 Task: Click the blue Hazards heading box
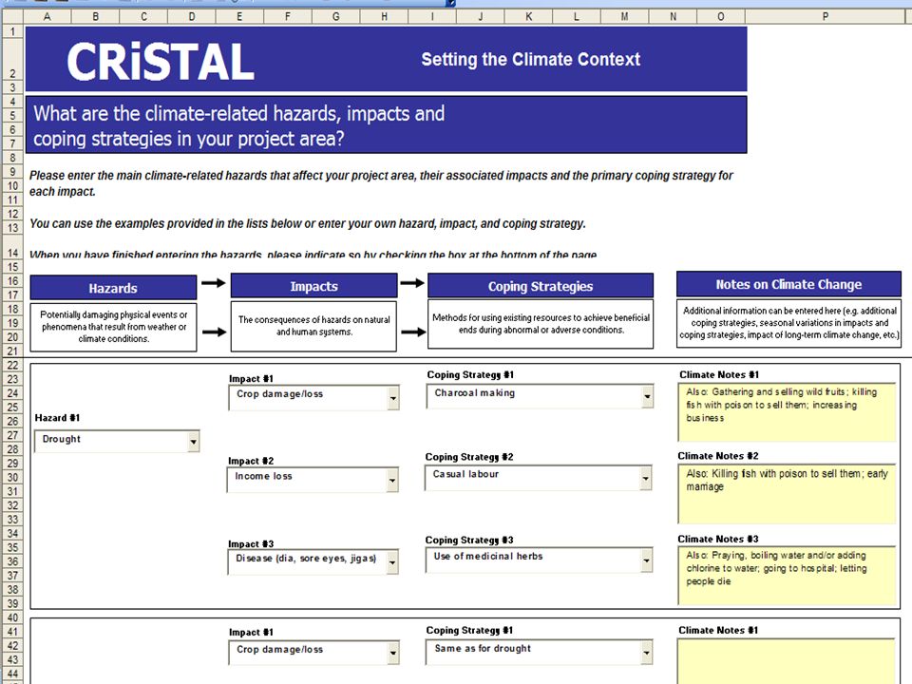coord(113,288)
